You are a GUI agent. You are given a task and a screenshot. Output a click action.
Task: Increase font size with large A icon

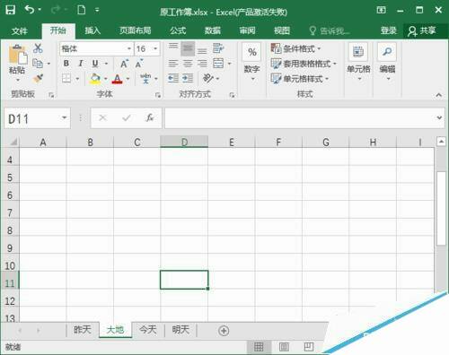tap(124, 64)
